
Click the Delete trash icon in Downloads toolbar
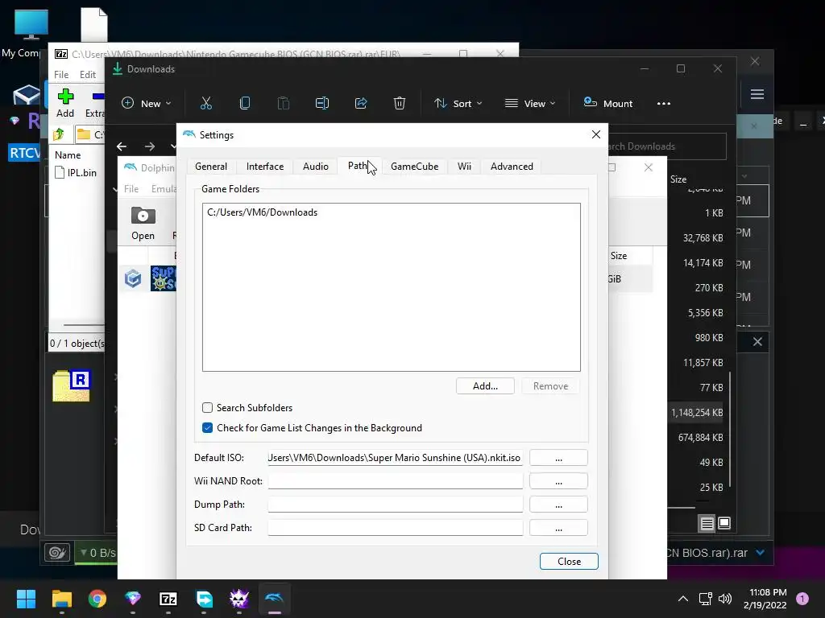tap(400, 104)
